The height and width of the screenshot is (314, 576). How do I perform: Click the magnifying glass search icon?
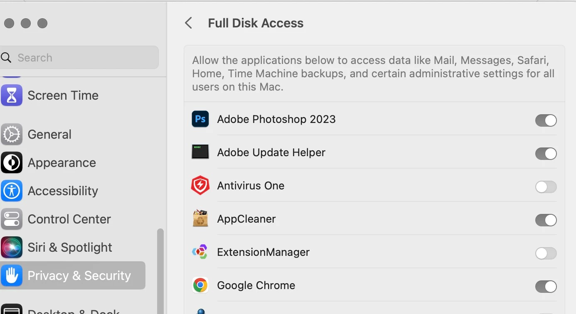click(6, 57)
